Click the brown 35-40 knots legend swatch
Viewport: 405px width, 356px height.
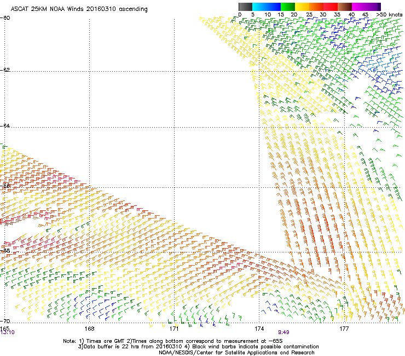click(x=345, y=7)
